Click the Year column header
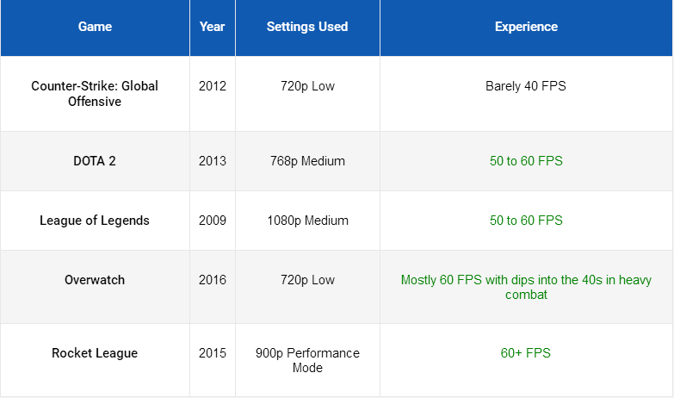This screenshot has width=674, height=398. click(212, 27)
